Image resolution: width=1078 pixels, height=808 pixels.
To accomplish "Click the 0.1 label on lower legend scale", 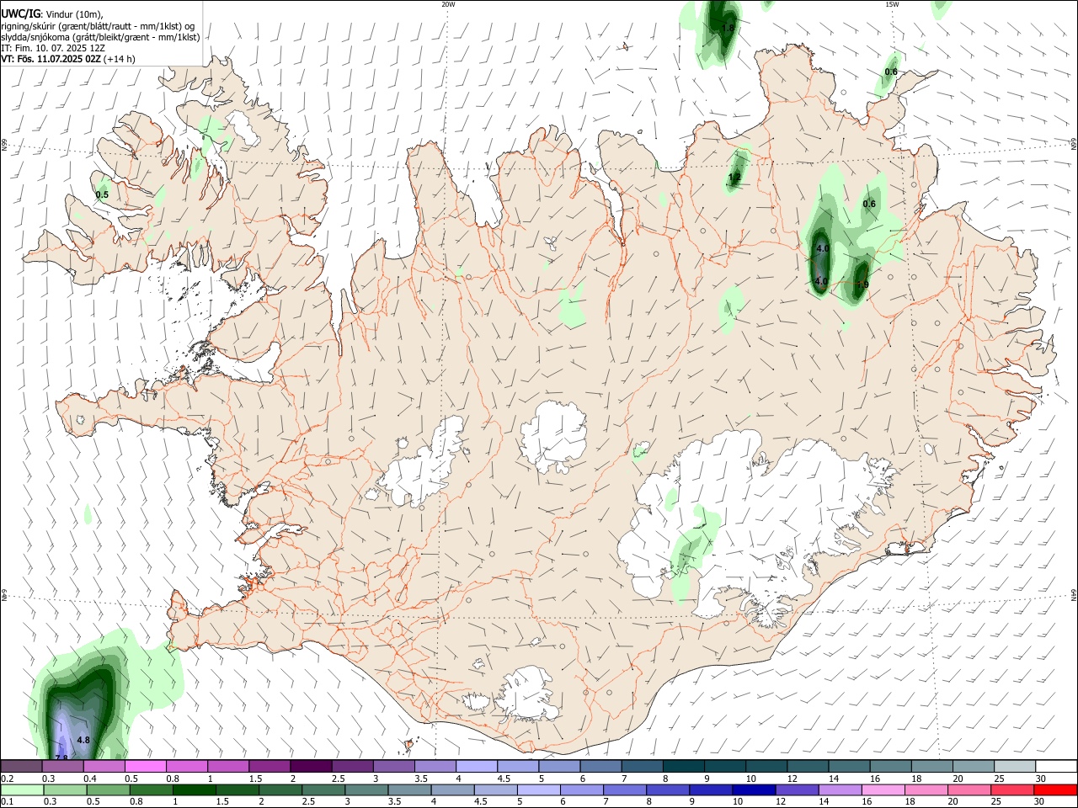I will coord(7,802).
